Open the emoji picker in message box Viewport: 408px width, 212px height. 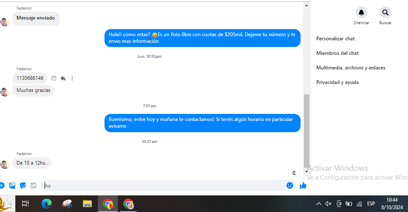coord(290,185)
